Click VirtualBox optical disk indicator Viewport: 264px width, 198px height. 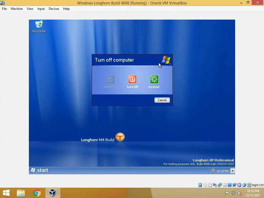[205, 185]
